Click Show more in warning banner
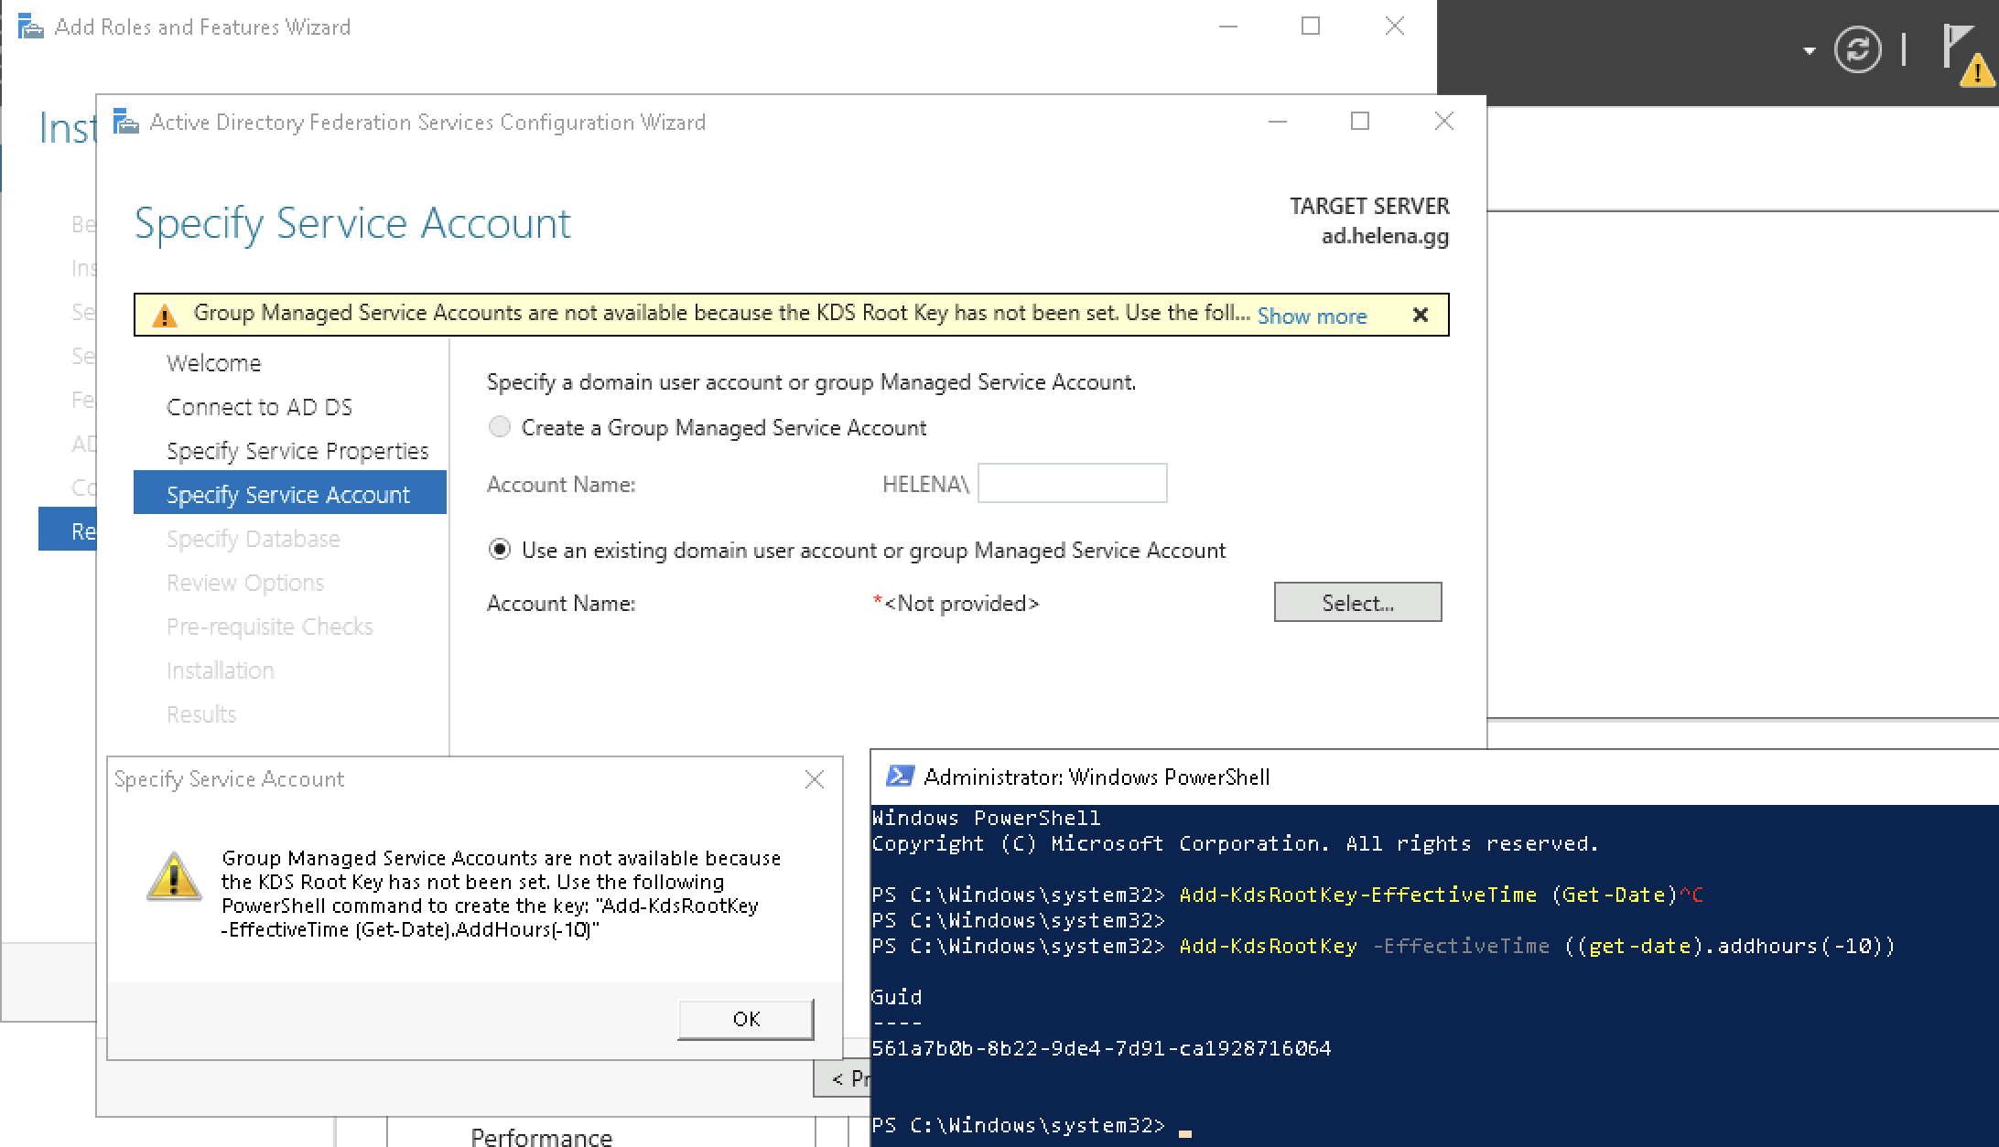Viewport: 1999px width, 1147px height. point(1311,316)
